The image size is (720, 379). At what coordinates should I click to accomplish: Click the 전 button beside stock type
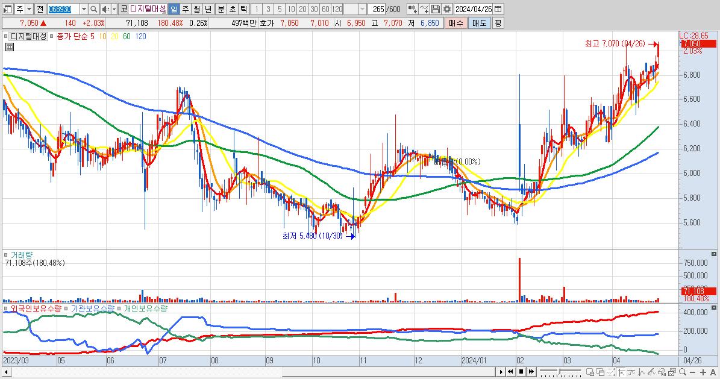pyautogui.click(x=40, y=9)
